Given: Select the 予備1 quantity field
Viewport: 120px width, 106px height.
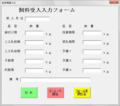Looking at the screenshot, I should point(92,52).
